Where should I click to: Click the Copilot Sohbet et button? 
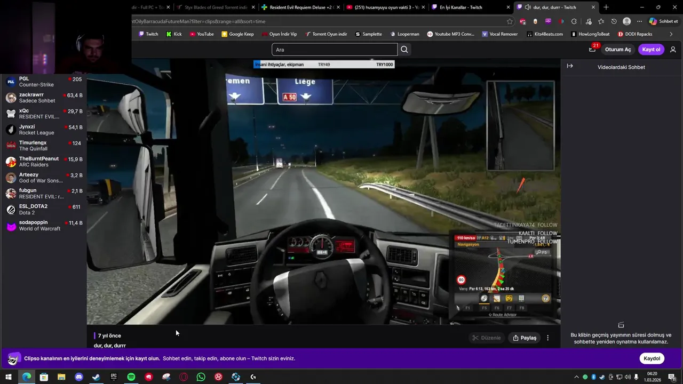click(x=663, y=21)
